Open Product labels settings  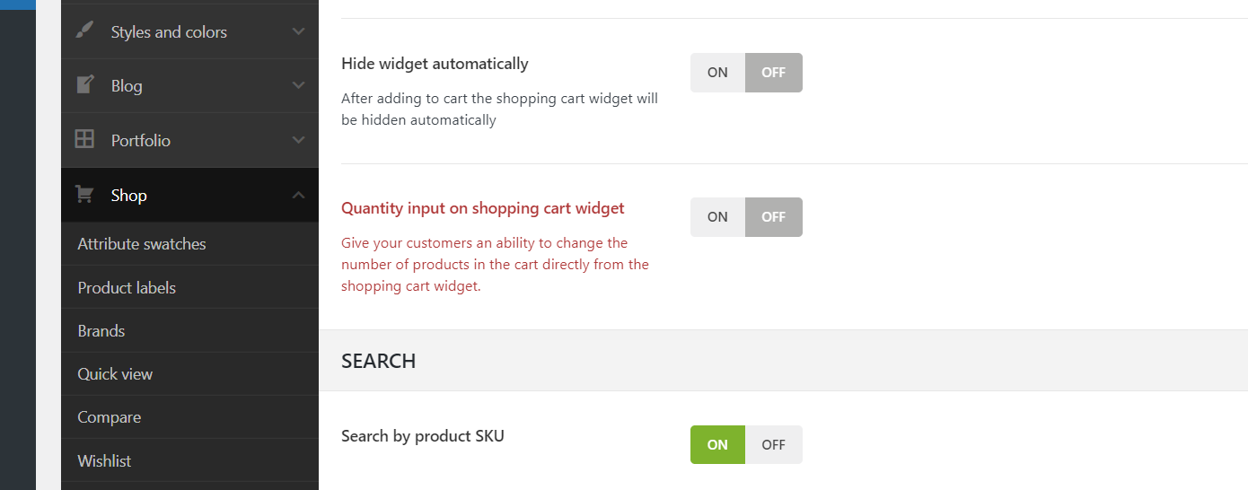point(127,288)
